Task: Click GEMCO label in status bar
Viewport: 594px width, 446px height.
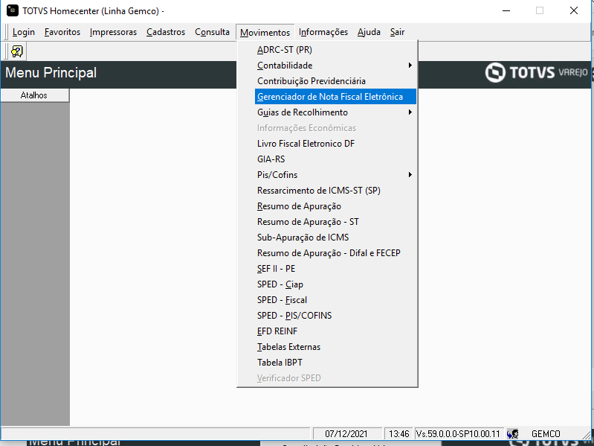Action: point(546,433)
